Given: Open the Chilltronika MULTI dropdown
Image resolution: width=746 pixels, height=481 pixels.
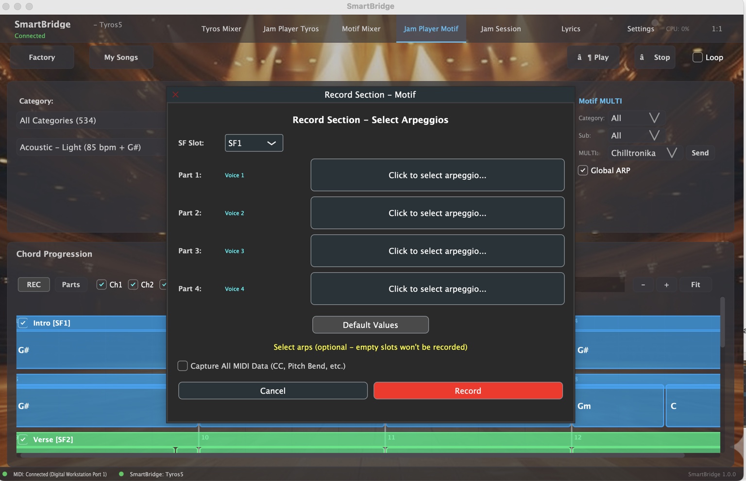Looking at the screenshot, I should click(671, 153).
